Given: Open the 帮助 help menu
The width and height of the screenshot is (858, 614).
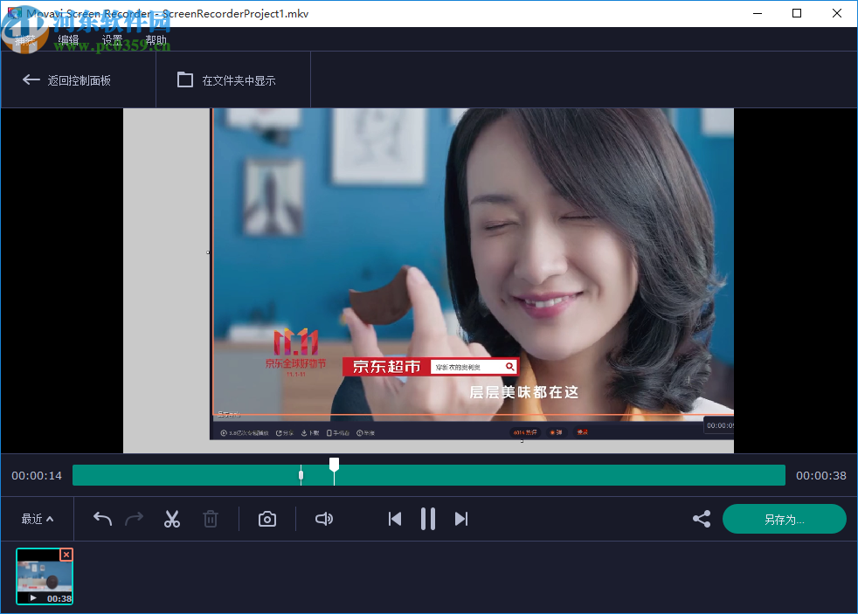Looking at the screenshot, I should [x=156, y=38].
